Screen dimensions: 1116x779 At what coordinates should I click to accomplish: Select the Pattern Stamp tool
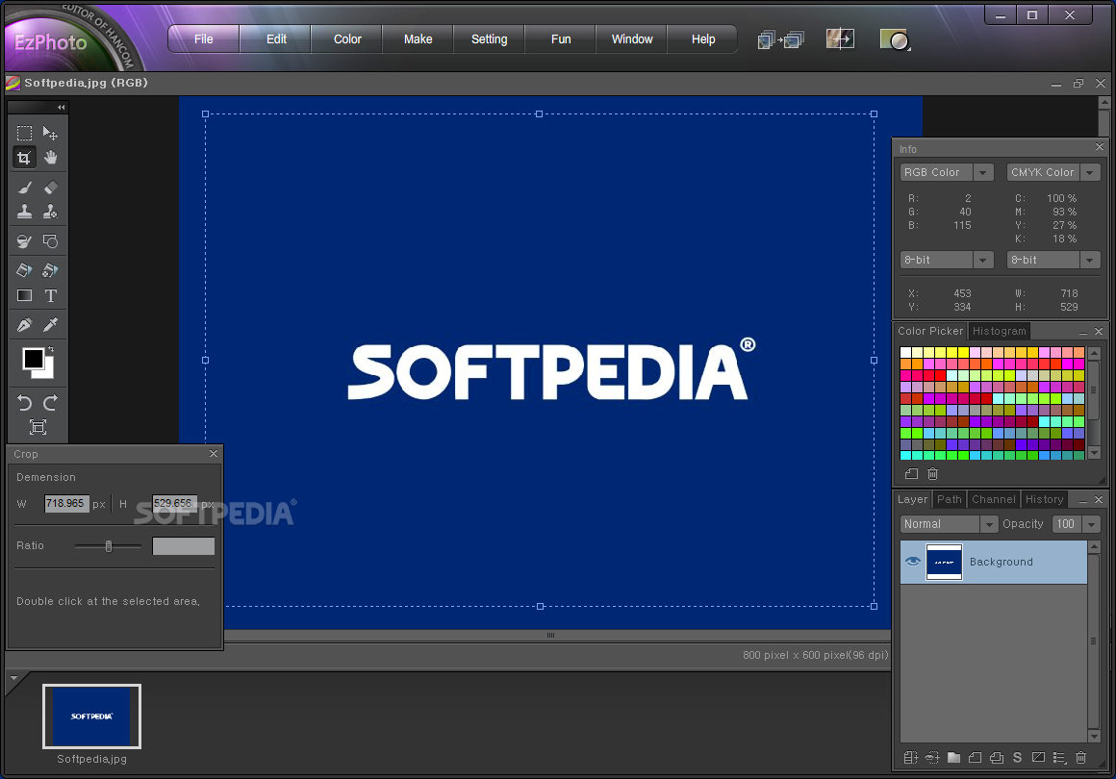click(x=51, y=212)
